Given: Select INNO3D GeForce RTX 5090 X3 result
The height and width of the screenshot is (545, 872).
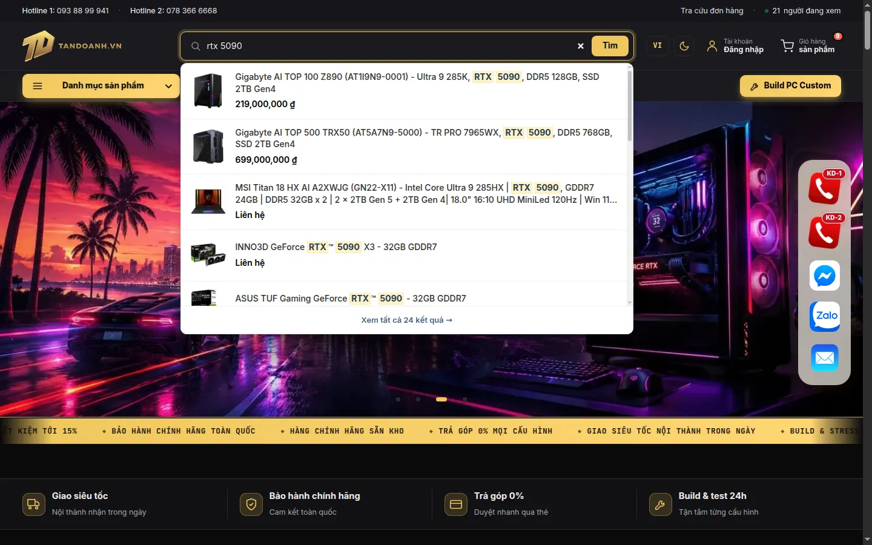Looking at the screenshot, I should tap(404, 255).
